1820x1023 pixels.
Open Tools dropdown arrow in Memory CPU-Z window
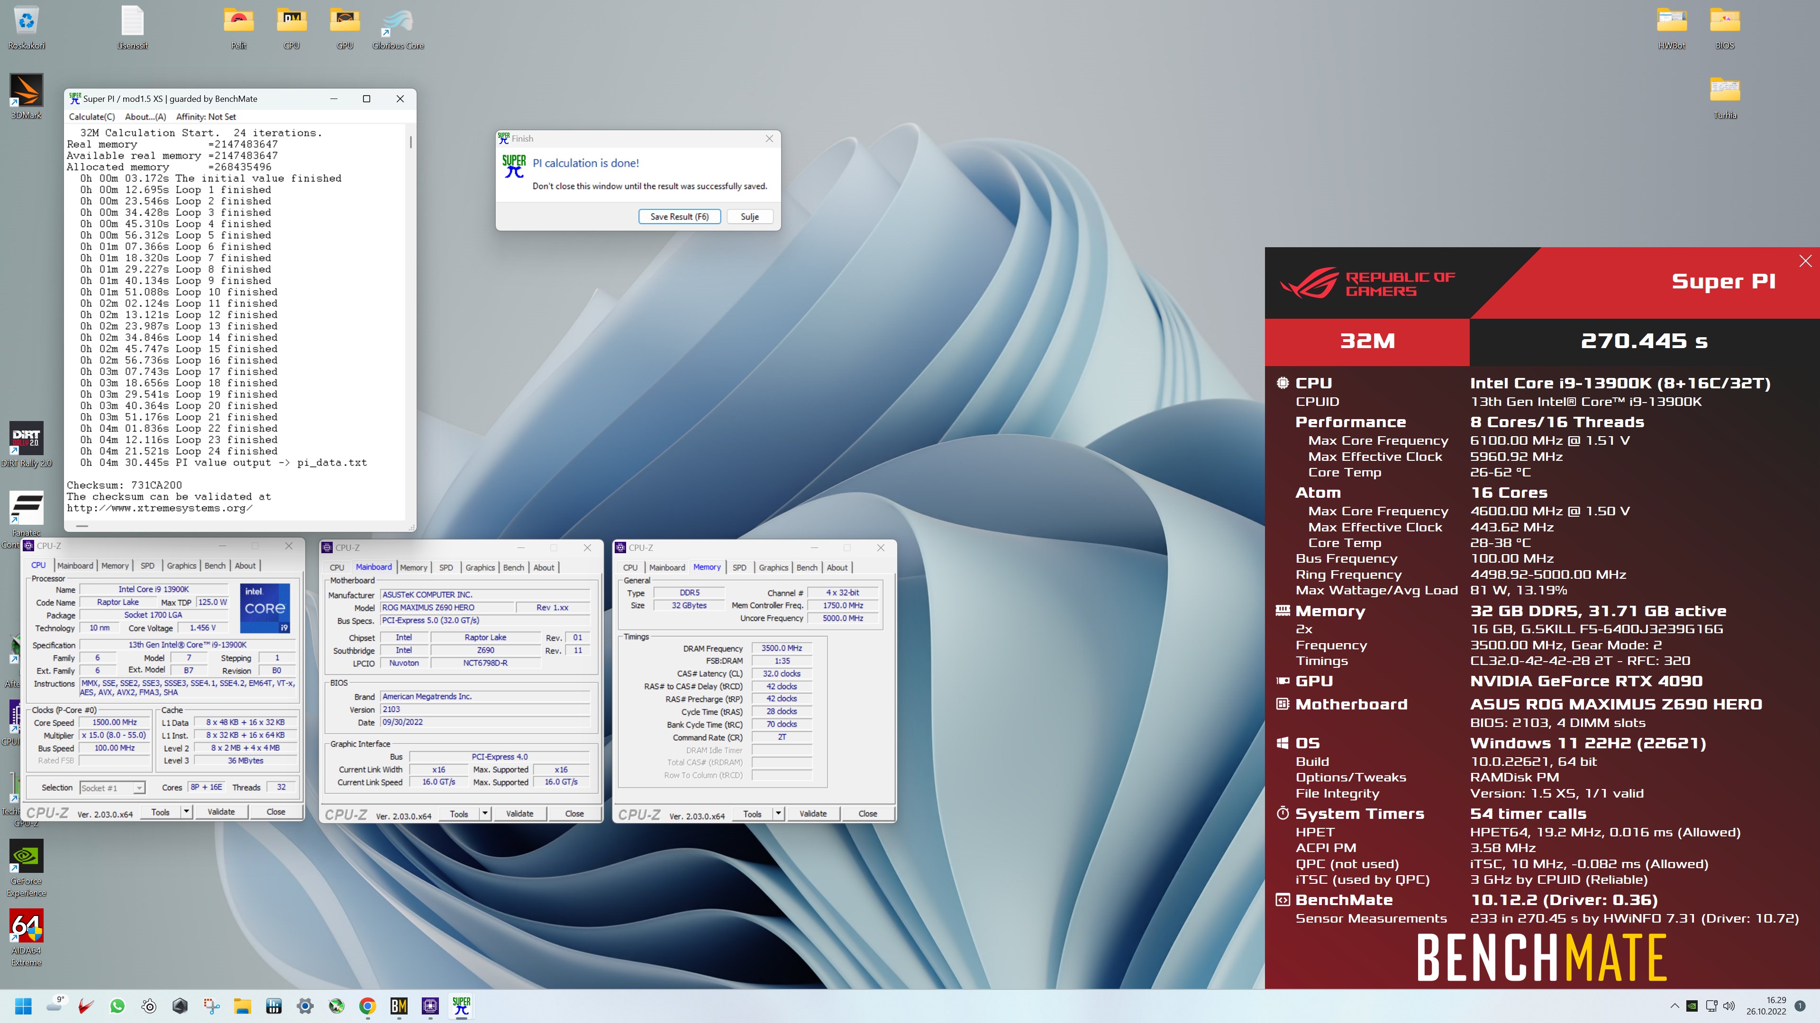[x=779, y=813]
